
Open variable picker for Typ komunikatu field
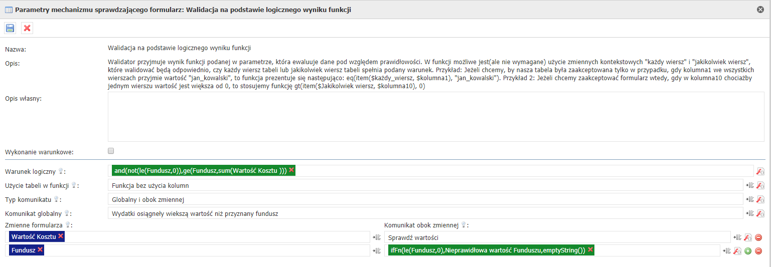click(x=749, y=199)
